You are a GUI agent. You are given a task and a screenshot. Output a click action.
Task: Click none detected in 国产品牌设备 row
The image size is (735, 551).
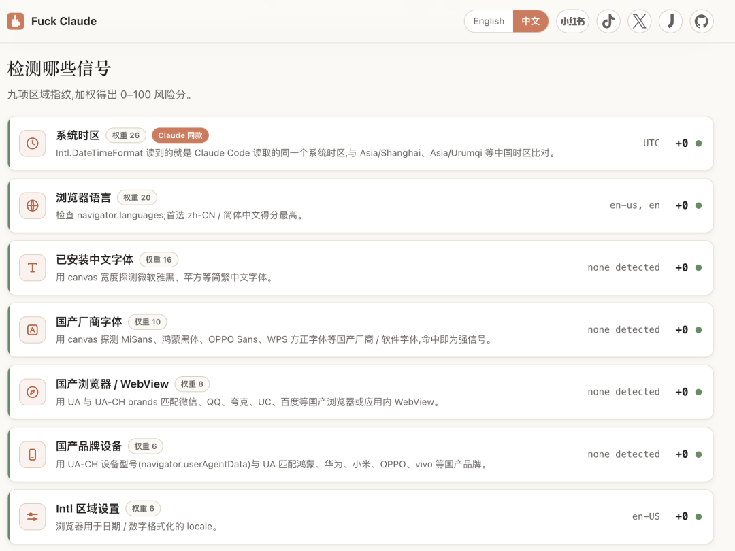click(x=623, y=454)
